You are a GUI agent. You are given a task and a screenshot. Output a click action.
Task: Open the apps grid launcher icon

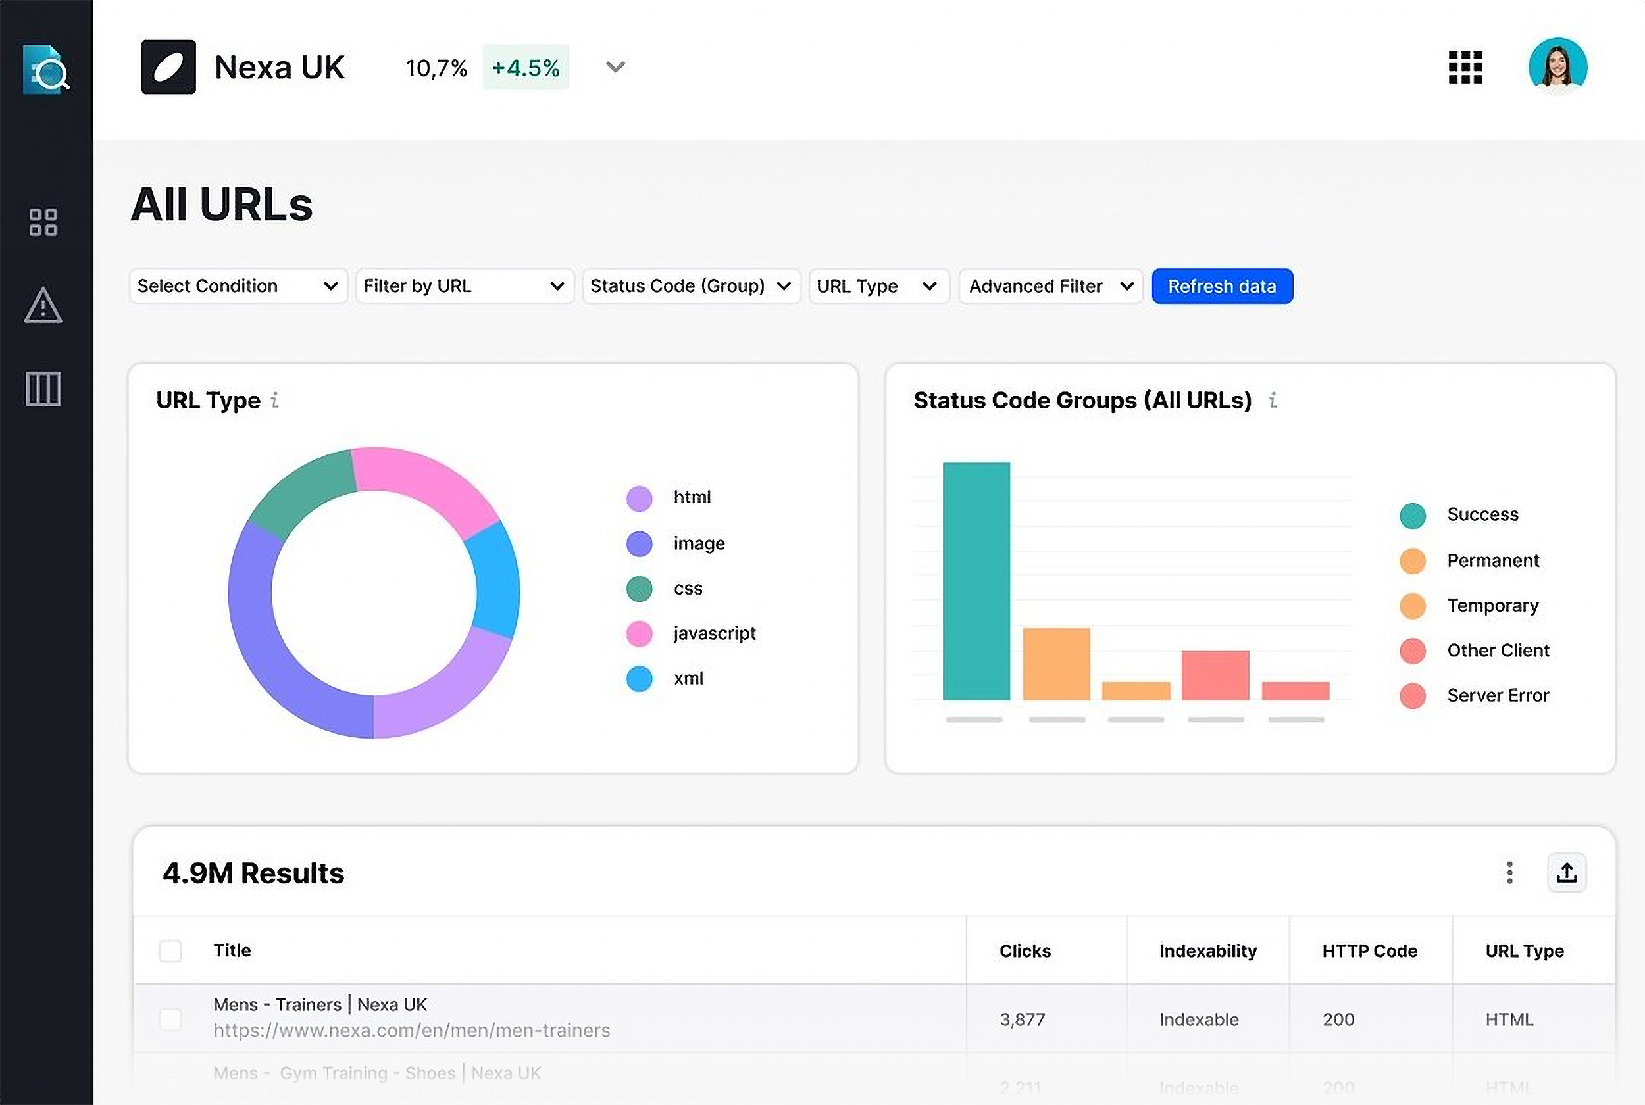click(1465, 67)
